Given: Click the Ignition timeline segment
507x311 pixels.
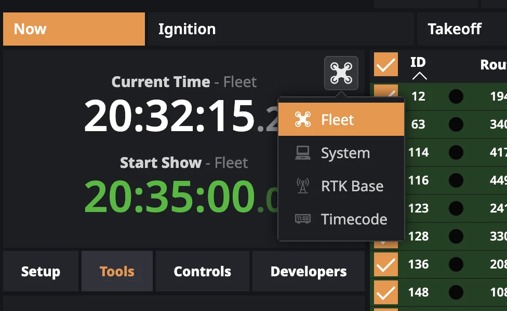Looking at the screenshot, I should (281, 29).
